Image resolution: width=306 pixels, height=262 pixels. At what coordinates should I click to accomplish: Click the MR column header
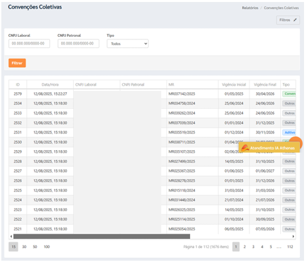click(192, 84)
